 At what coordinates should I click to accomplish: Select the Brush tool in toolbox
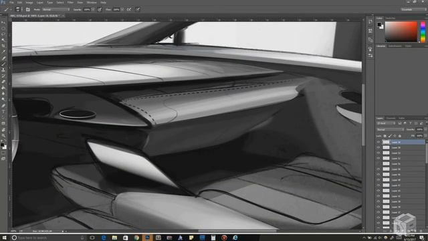[x=3, y=64]
